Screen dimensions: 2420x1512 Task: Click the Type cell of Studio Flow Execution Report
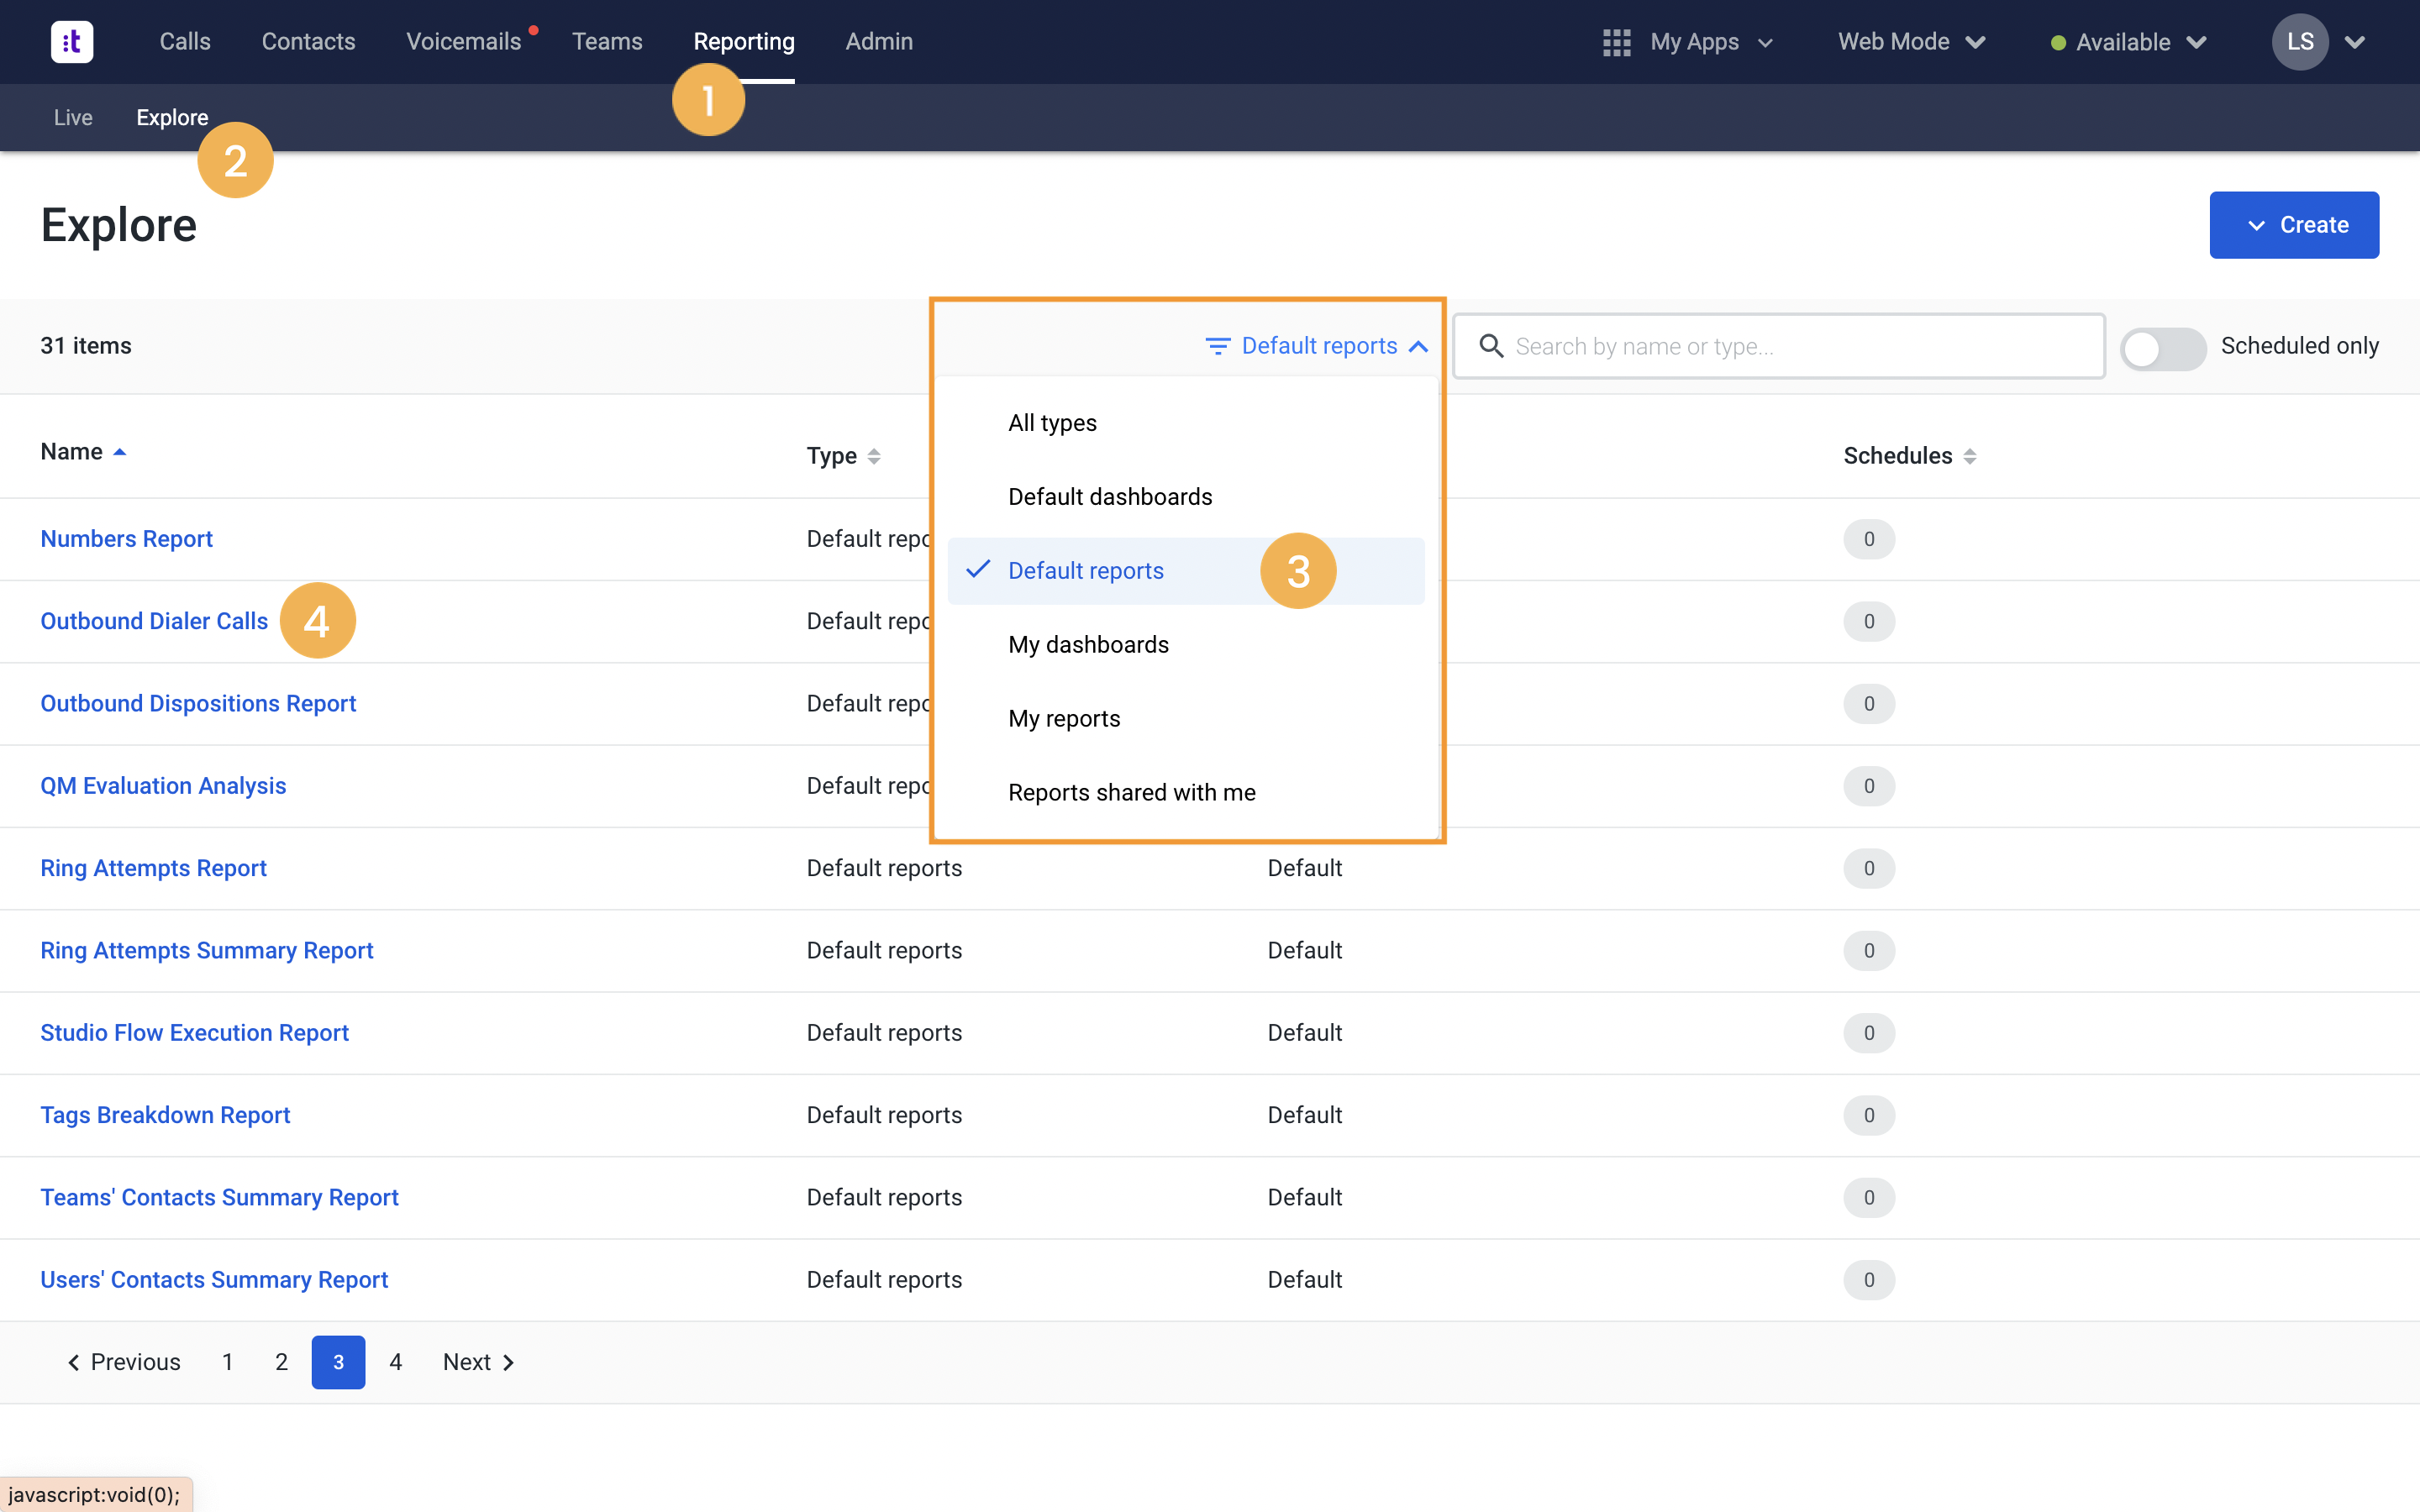(x=884, y=1033)
